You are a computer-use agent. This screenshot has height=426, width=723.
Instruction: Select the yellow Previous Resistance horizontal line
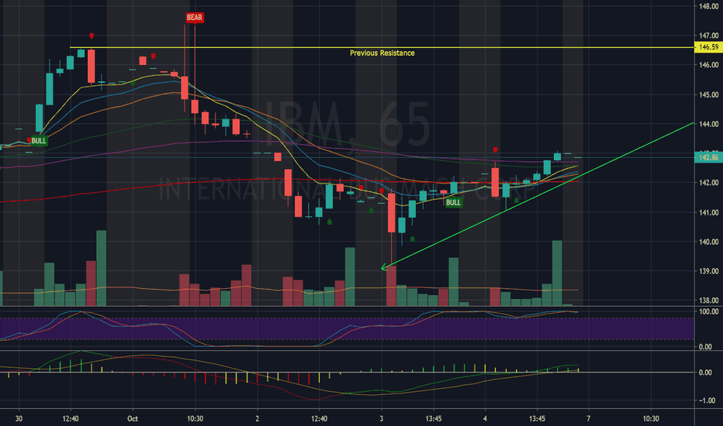point(382,47)
